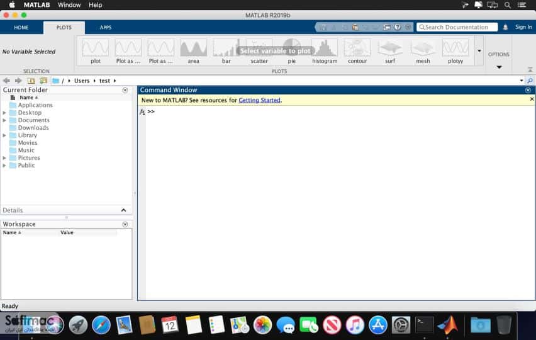Select the mesh plot icon

click(x=423, y=51)
